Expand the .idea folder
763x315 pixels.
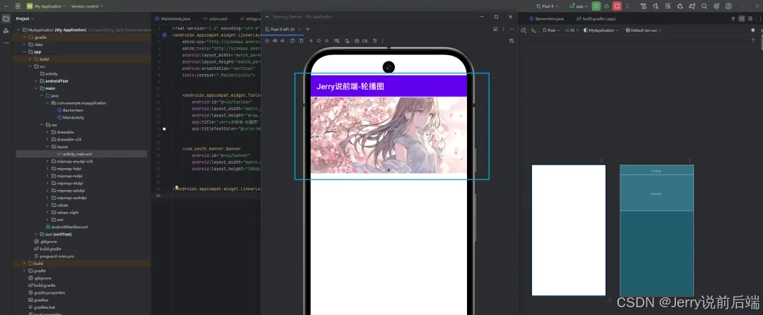point(23,44)
